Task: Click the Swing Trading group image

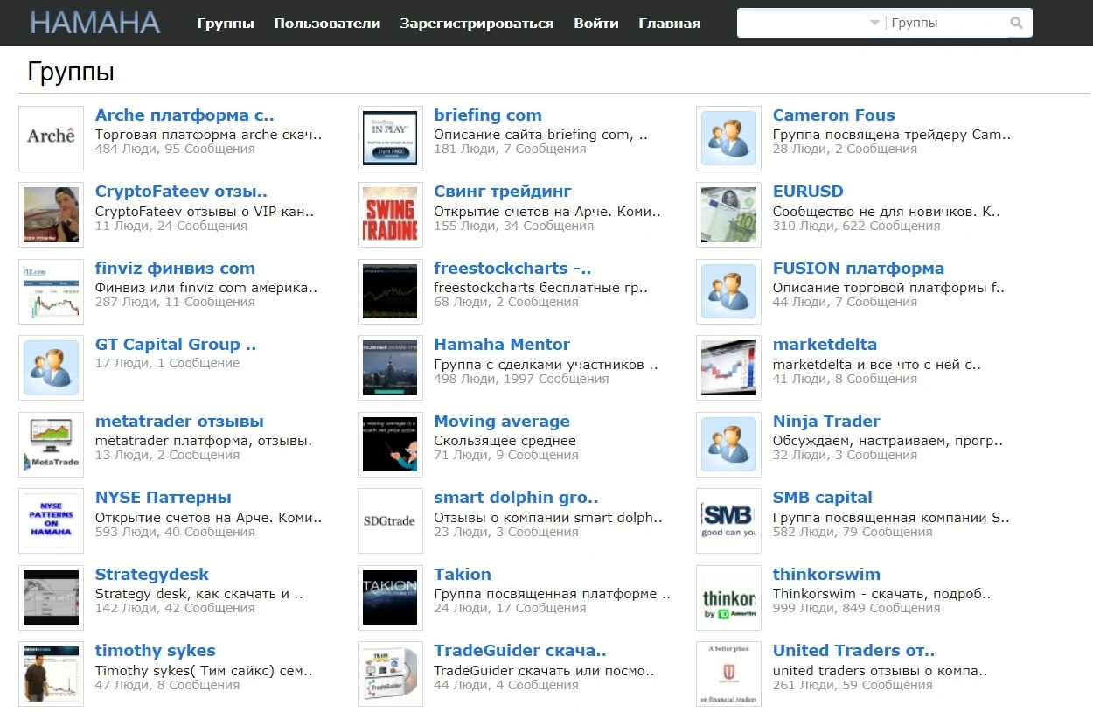Action: [390, 214]
